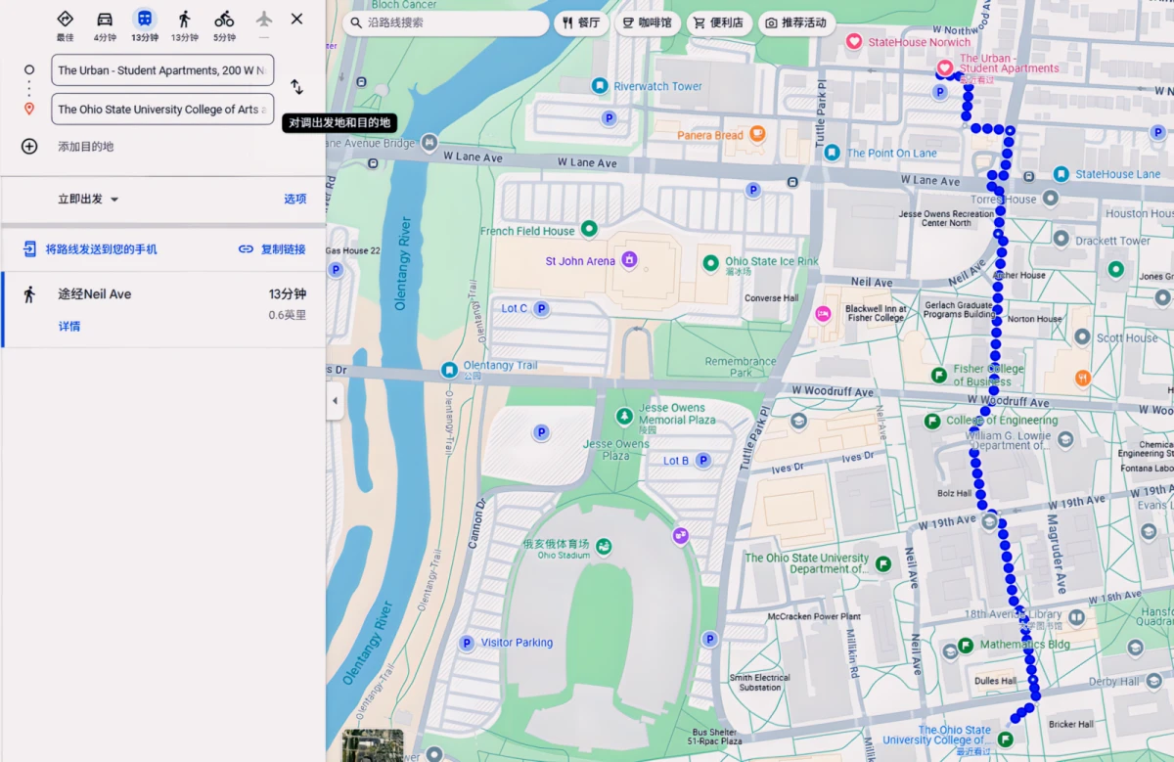Swap starting point and destination

tap(297, 87)
